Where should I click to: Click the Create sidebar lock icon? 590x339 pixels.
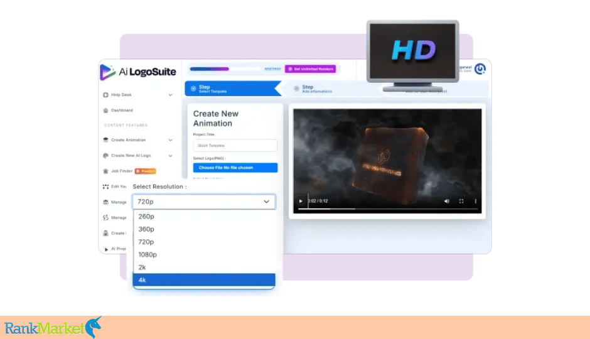coord(105,234)
